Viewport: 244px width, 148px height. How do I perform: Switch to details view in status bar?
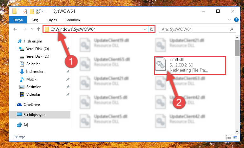click(x=228, y=137)
